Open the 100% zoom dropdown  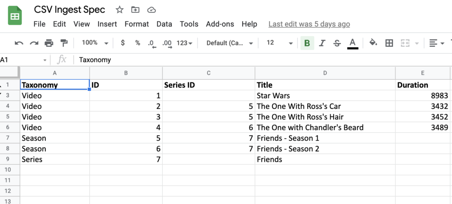(x=94, y=43)
